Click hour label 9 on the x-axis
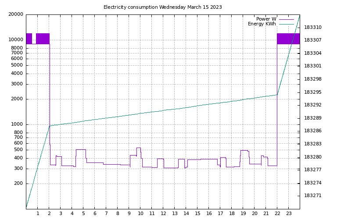This screenshot has width=337, height=219. pos(129,213)
